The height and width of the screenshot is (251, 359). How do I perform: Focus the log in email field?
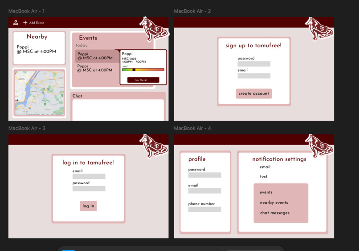[89, 176]
